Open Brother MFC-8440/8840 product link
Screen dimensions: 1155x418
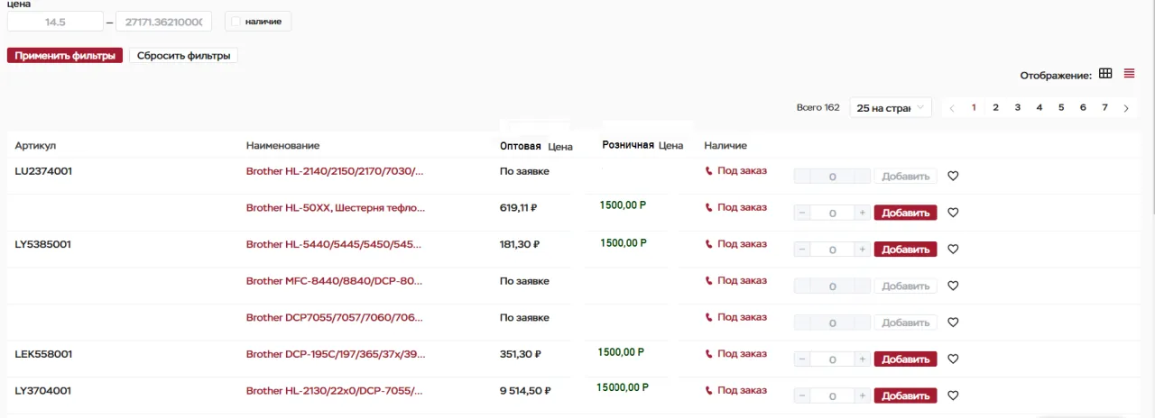coord(334,281)
